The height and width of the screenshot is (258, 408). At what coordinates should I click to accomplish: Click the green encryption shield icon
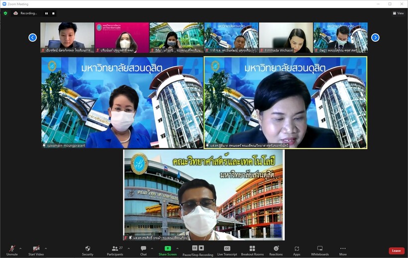pyautogui.click(x=5, y=13)
